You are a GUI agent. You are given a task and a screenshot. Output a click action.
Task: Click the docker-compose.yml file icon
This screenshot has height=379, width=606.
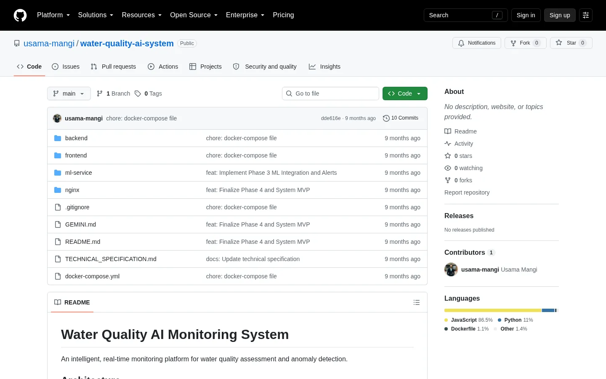[58, 276]
